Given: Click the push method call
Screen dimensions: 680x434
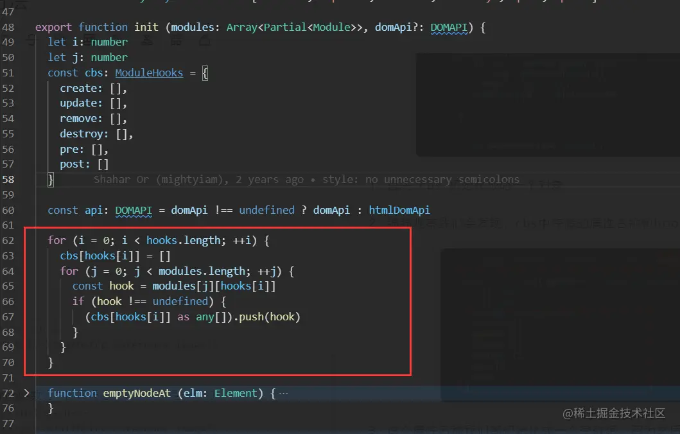Looking at the screenshot, I should (x=251, y=317).
